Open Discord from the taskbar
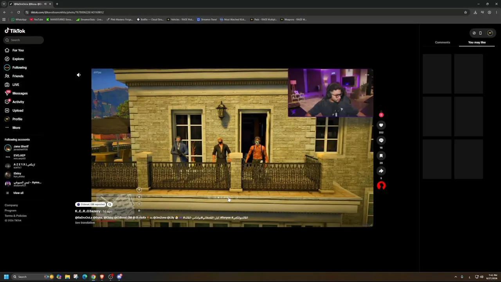The image size is (501, 282). point(119,277)
